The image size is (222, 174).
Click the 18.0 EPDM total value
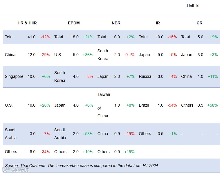[x=75, y=37]
